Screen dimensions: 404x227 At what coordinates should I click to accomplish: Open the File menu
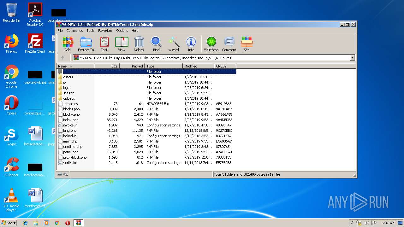click(60, 31)
